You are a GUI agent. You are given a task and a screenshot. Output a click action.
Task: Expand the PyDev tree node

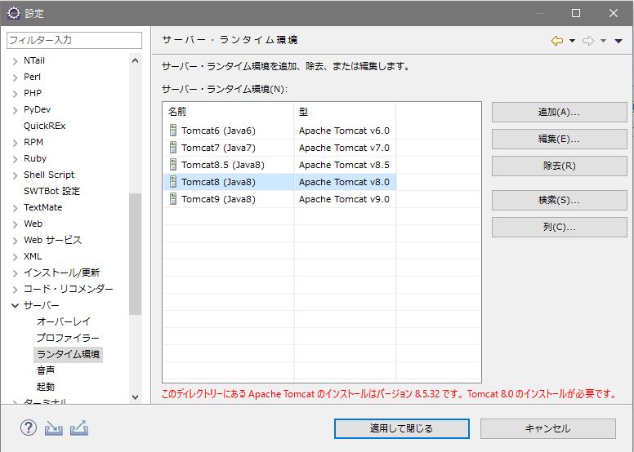click(15, 110)
